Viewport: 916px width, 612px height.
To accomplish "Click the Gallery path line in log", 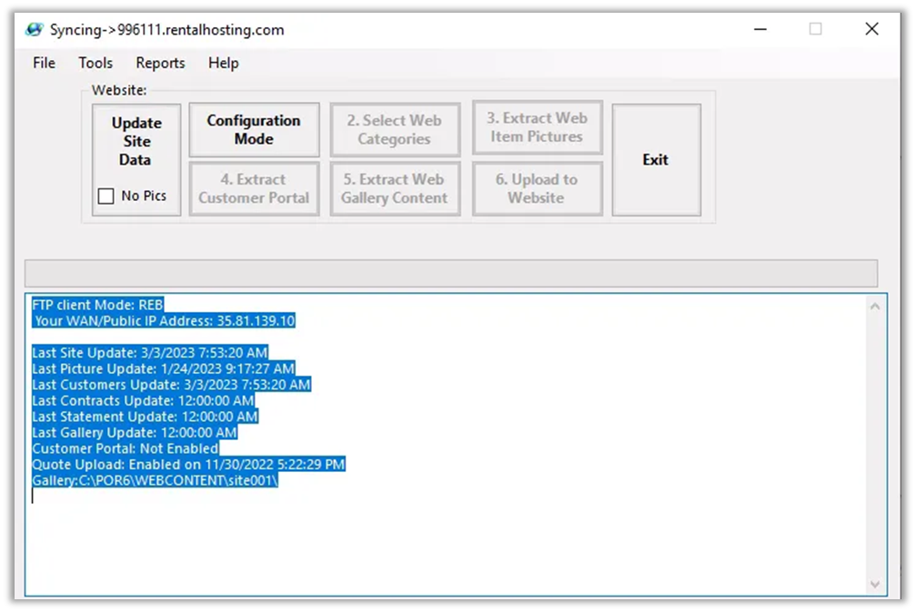I will (155, 480).
